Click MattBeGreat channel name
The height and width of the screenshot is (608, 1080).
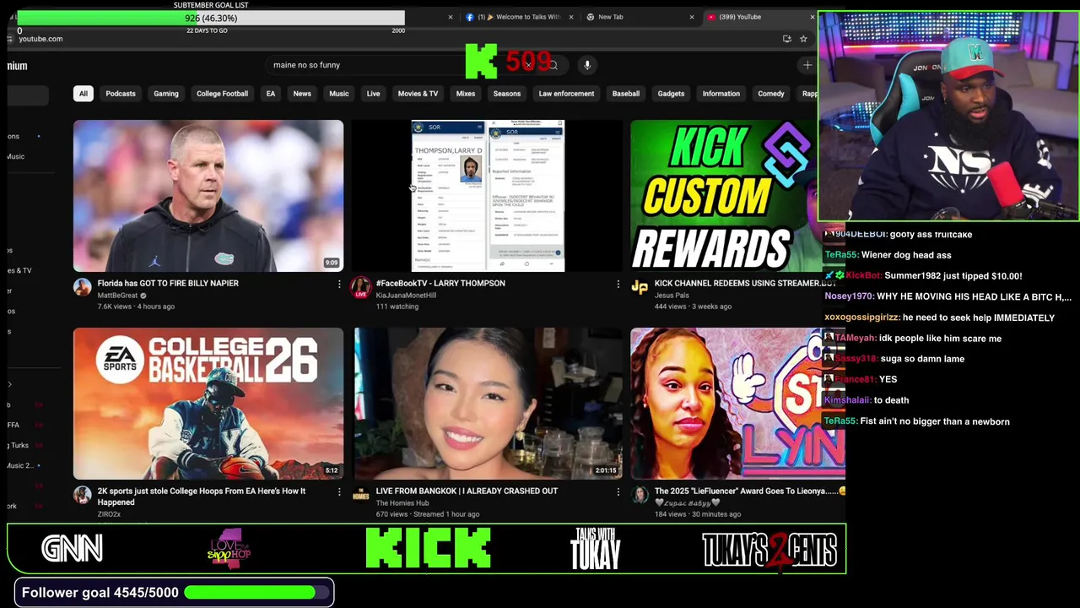(x=117, y=296)
